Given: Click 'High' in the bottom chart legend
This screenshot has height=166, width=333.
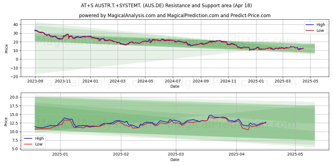Looking at the screenshot, I should (x=39, y=138).
